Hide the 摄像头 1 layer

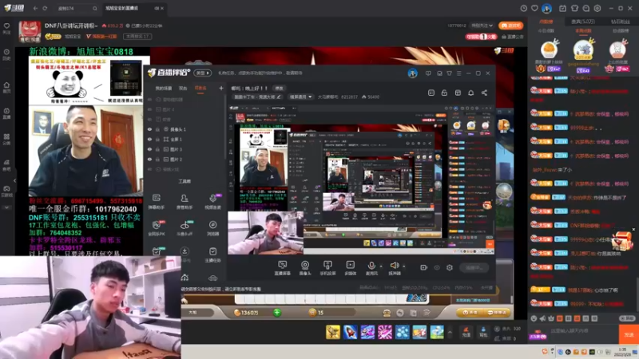click(149, 129)
